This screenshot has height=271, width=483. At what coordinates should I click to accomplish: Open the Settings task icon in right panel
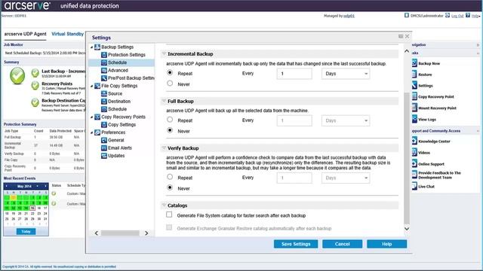[x=414, y=85]
